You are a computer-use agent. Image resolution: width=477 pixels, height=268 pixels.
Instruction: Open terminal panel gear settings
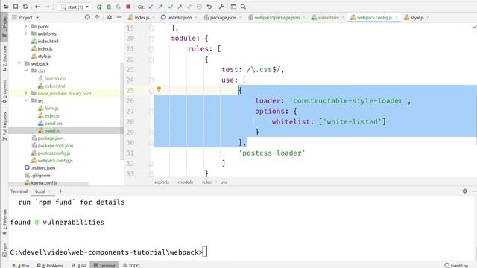465,191
